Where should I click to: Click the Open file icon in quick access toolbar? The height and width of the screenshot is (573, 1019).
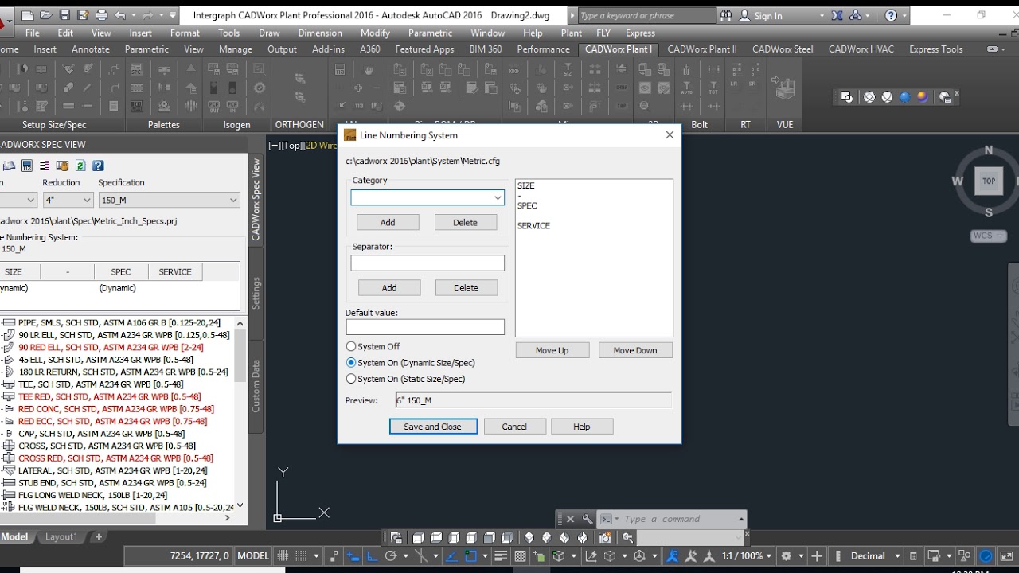(x=46, y=15)
